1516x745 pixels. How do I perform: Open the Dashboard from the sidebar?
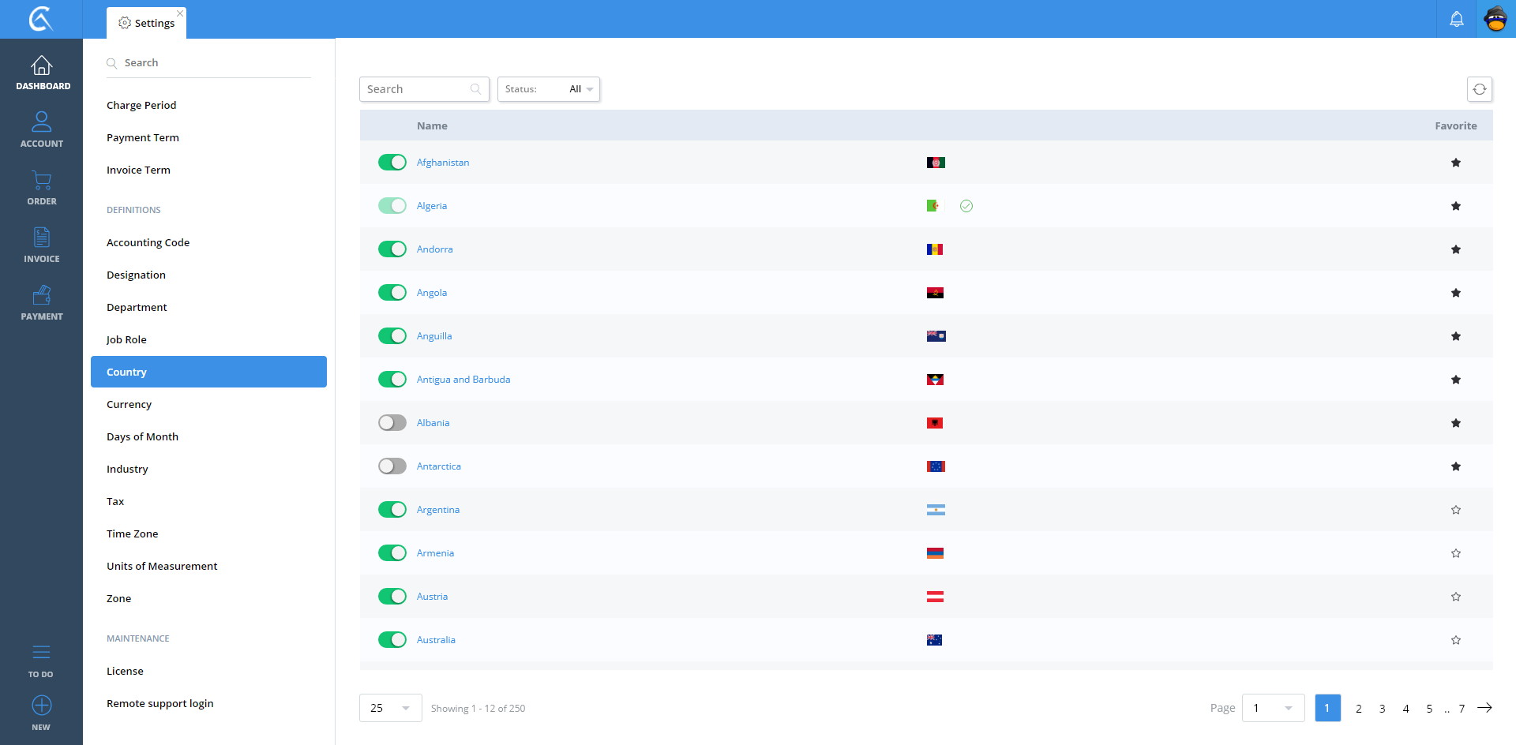(42, 73)
